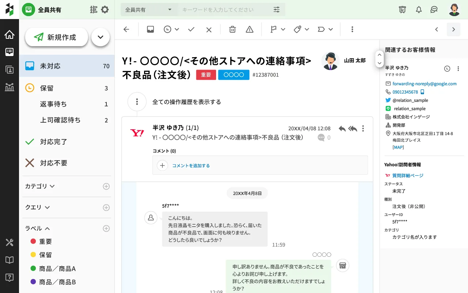Image resolution: width=468 pixels, height=293 pixels.
Task: Collapse the ラベル section
Action: 37,228
